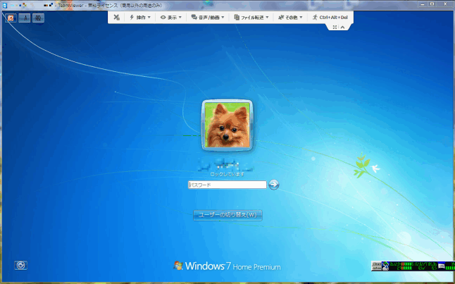The width and height of the screenshot is (455, 284).
Task: Click into the パスワード password field
Action: (227, 185)
